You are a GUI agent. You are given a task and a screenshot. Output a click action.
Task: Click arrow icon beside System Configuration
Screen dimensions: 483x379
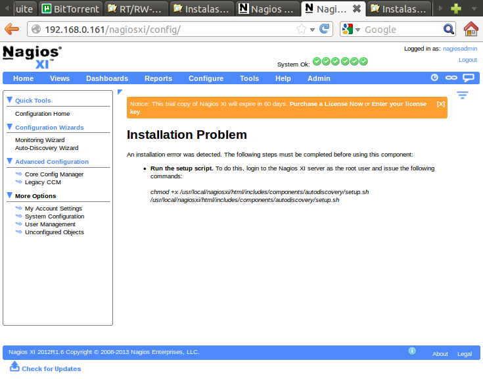click(18, 216)
